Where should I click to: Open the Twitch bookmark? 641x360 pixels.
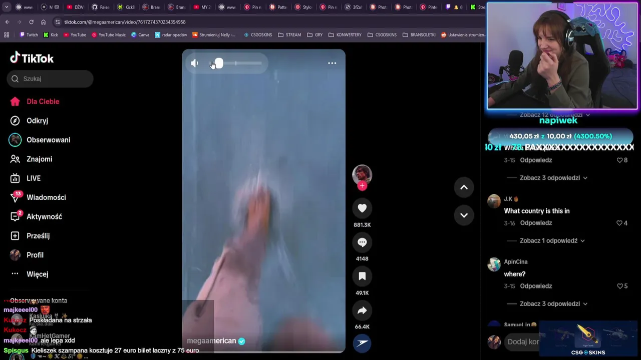pyautogui.click(x=29, y=35)
